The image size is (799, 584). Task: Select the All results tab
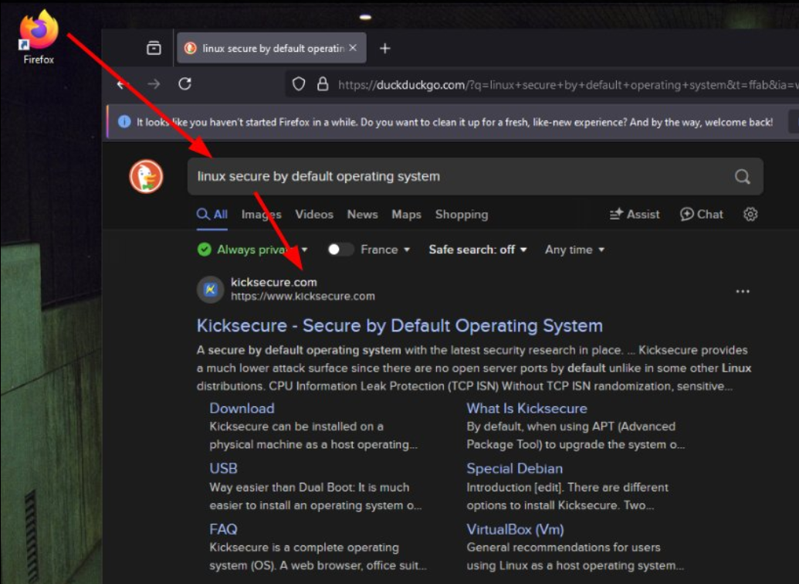pyautogui.click(x=212, y=215)
